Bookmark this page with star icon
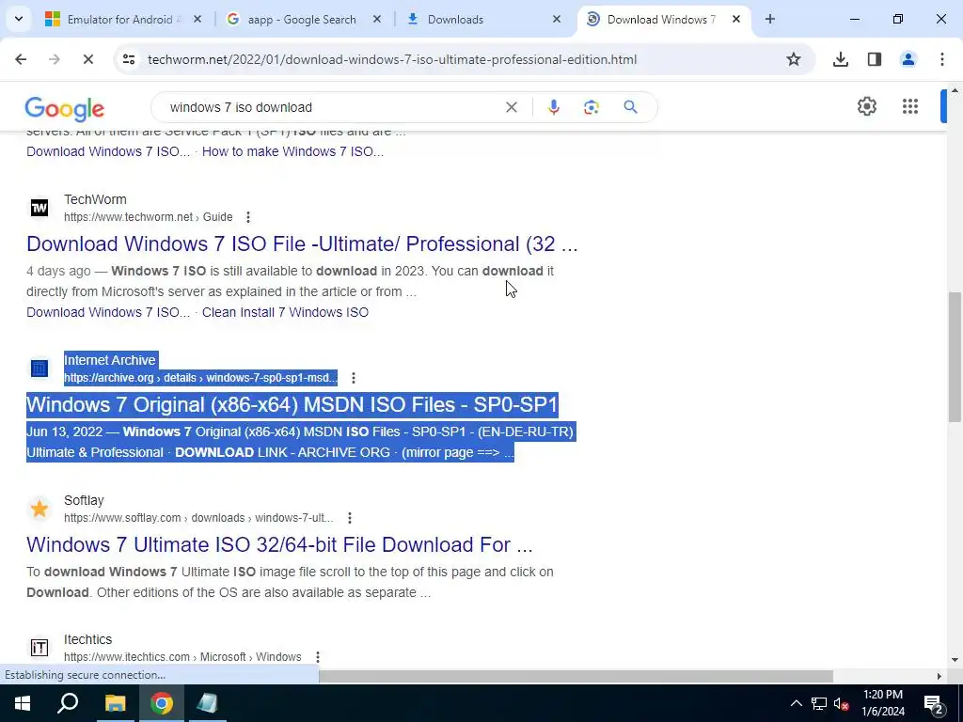Image resolution: width=963 pixels, height=722 pixels. click(794, 59)
